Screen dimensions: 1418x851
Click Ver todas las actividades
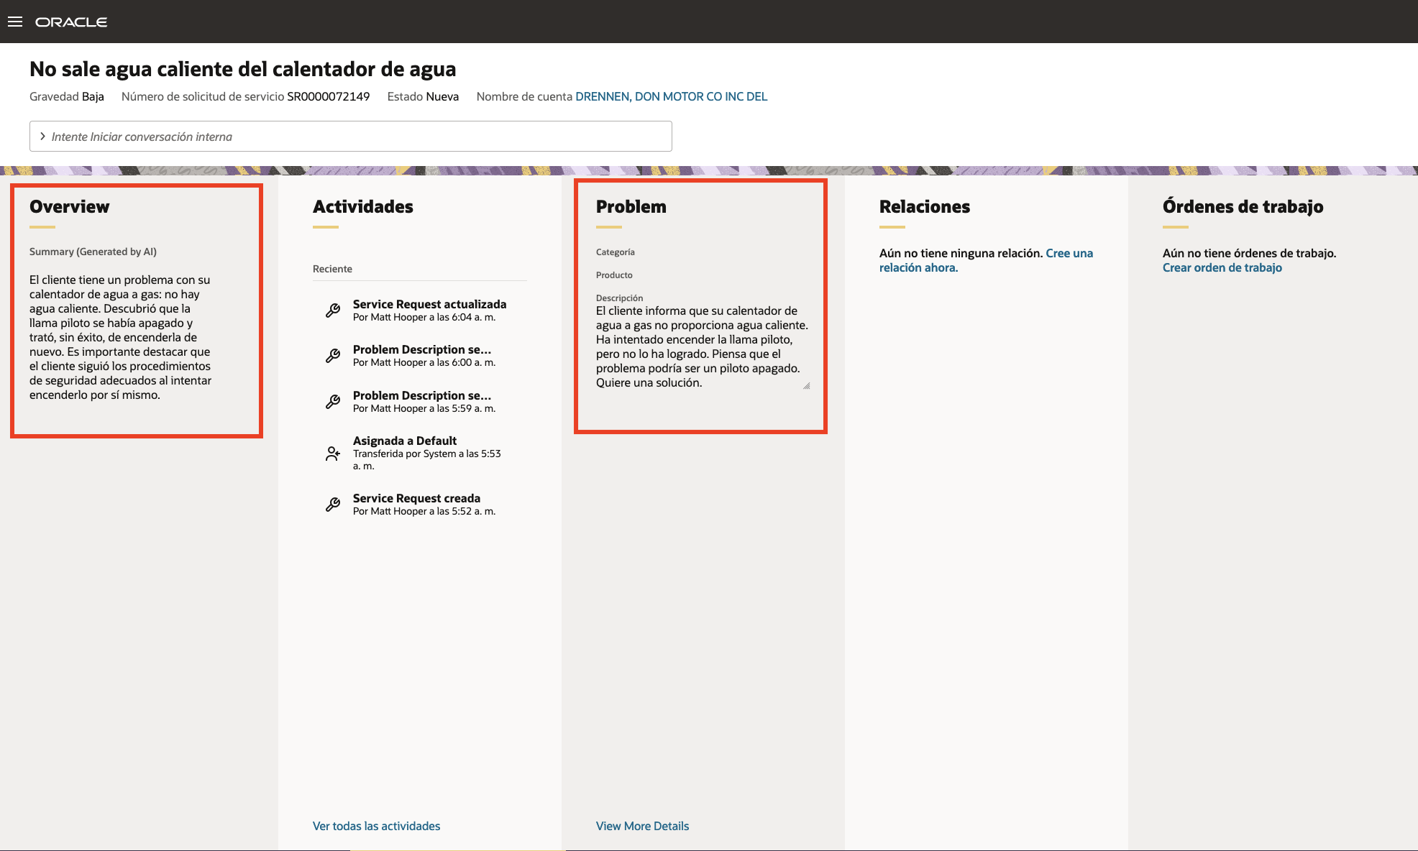[x=375, y=826]
